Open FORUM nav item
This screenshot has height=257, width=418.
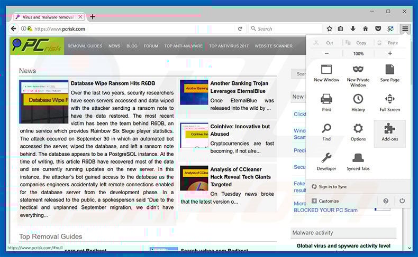pos(151,46)
